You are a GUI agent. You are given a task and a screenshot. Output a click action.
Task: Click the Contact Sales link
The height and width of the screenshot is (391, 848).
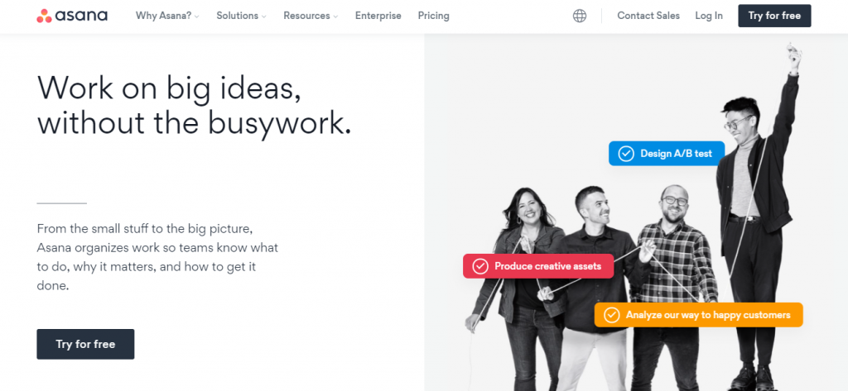tap(648, 16)
